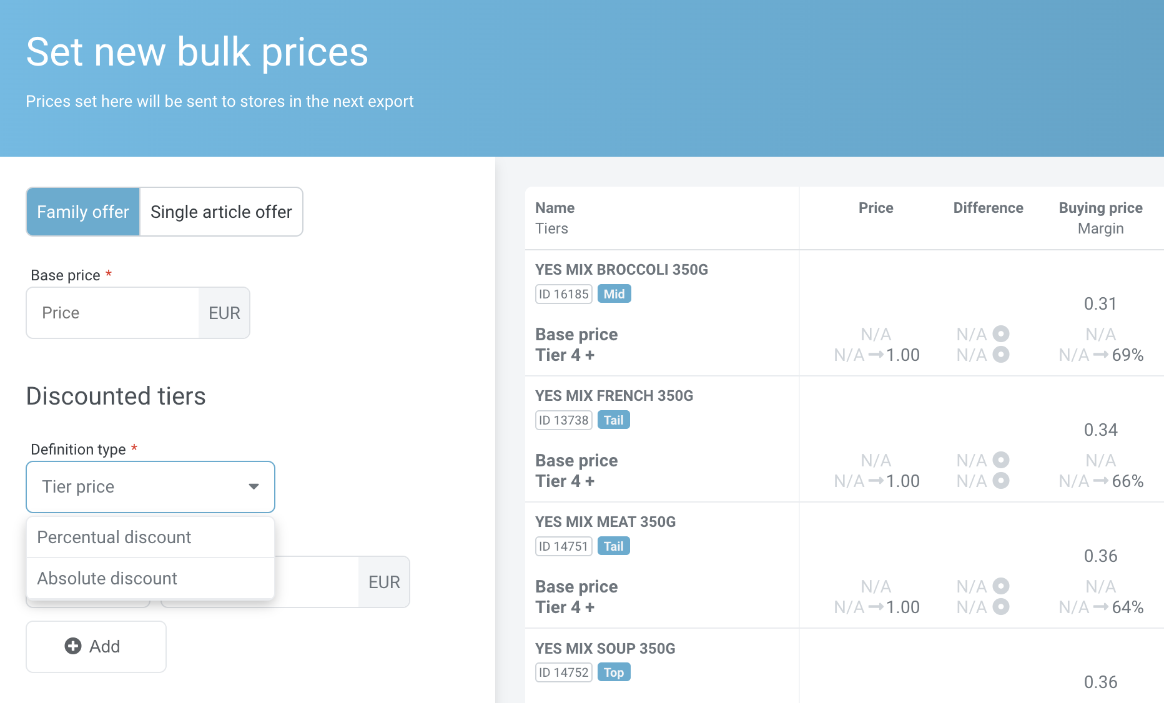Click Broccoli Tier 4 + row label
This screenshot has height=703, width=1164.
[565, 355]
